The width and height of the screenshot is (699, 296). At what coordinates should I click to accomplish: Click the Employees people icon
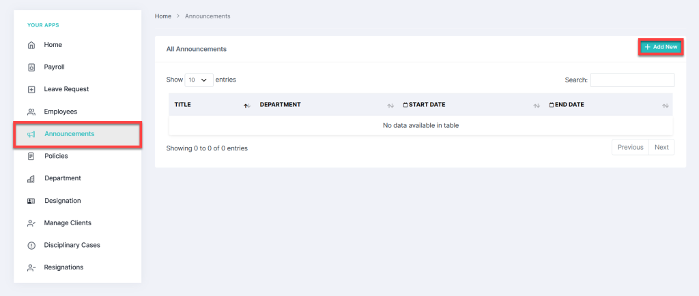pos(31,112)
